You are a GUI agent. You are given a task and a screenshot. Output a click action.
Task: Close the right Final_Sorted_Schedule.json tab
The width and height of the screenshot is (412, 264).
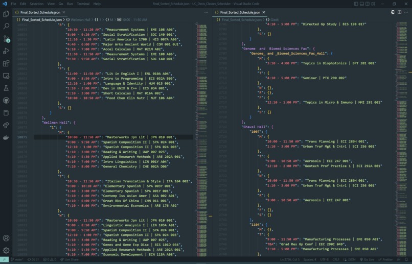[x=264, y=12]
